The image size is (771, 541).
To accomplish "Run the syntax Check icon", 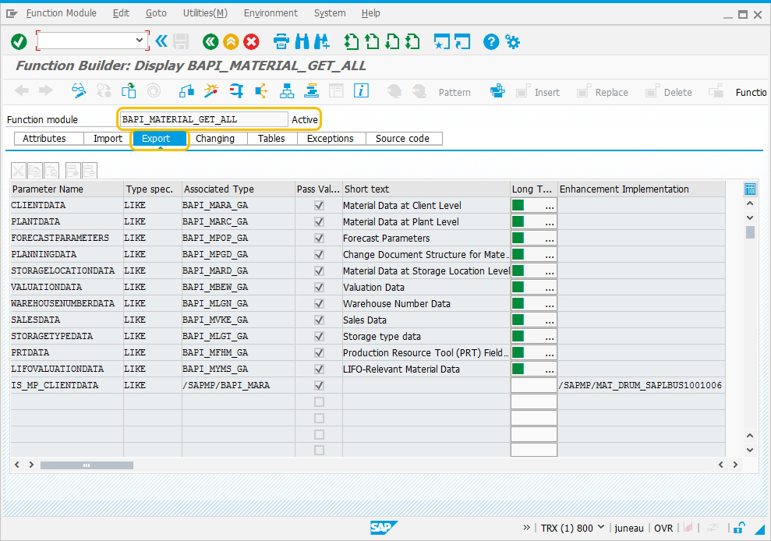I will pyautogui.click(x=186, y=91).
